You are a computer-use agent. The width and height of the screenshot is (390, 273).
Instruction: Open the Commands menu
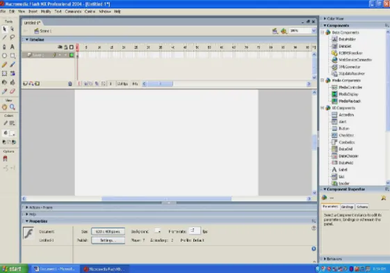[x=73, y=11]
